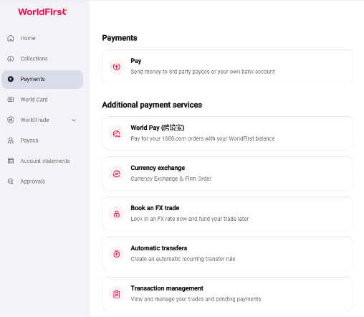Click the Approvals magnifier icon
Image resolution: width=364 pixels, height=317 pixels.
(x=11, y=181)
